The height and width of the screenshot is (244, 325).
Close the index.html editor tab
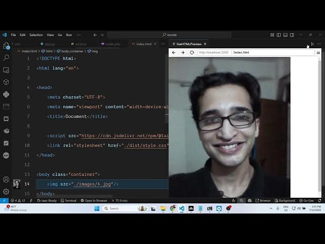(x=155, y=44)
